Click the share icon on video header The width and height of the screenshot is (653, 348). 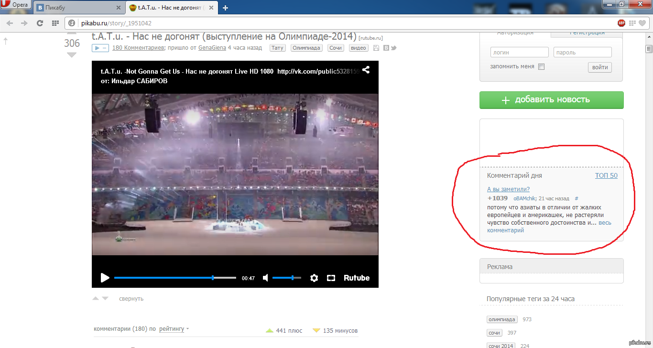(366, 70)
